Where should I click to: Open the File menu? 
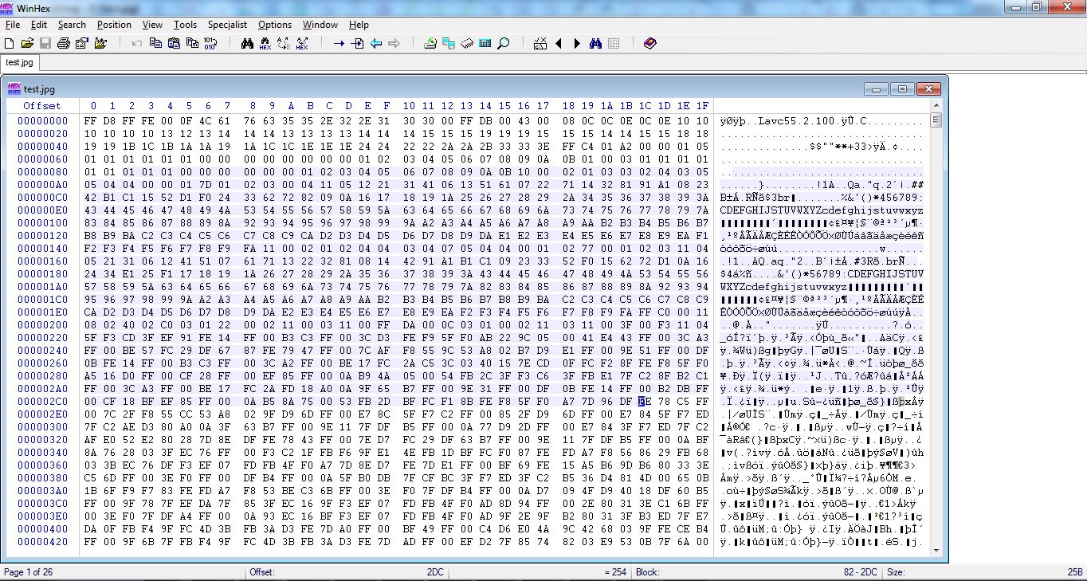point(12,25)
